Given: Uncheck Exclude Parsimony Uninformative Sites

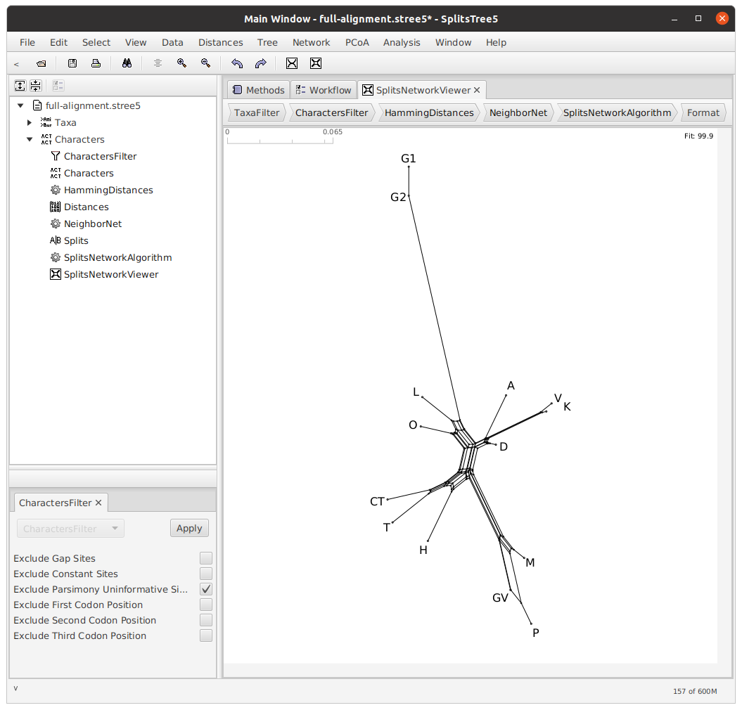Looking at the screenshot, I should click(x=205, y=589).
